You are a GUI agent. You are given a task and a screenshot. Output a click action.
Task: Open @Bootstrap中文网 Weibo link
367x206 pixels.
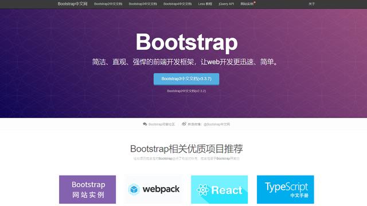[217, 124]
